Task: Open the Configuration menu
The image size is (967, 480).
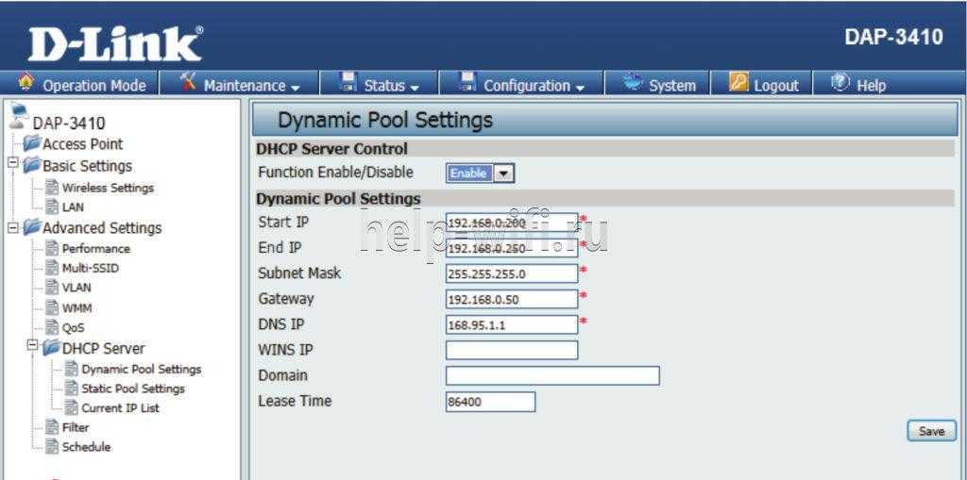Action: 522,85
